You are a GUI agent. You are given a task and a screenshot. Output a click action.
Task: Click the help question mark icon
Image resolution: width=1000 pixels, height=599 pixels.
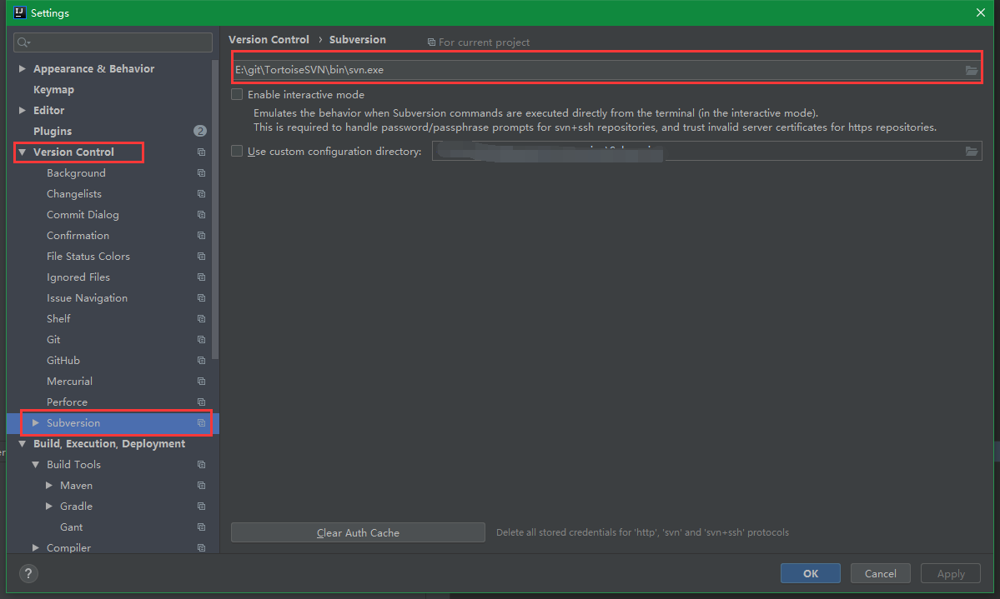coord(28,573)
